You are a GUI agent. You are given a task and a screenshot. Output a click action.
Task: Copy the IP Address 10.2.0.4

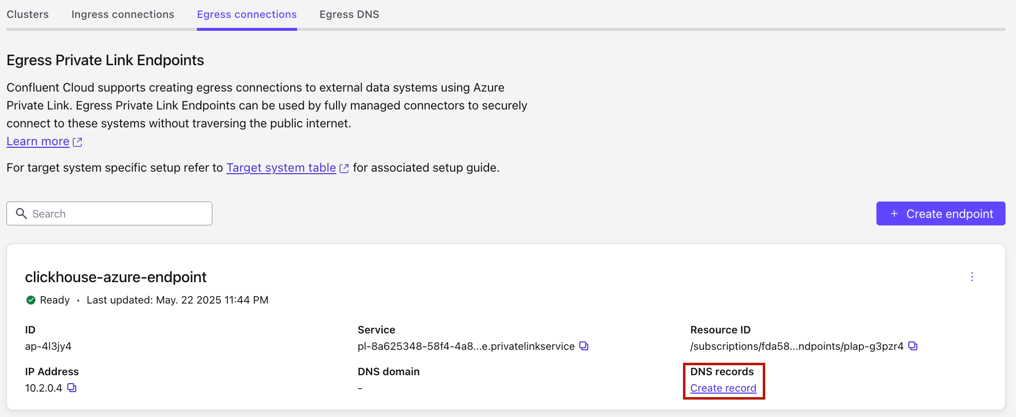[72, 388]
